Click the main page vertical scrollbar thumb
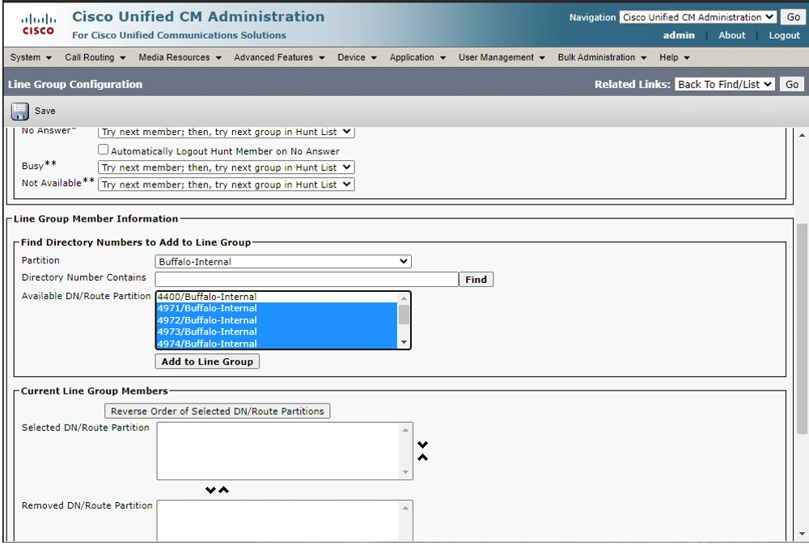This screenshot has width=809, height=545. pyautogui.click(x=802, y=329)
